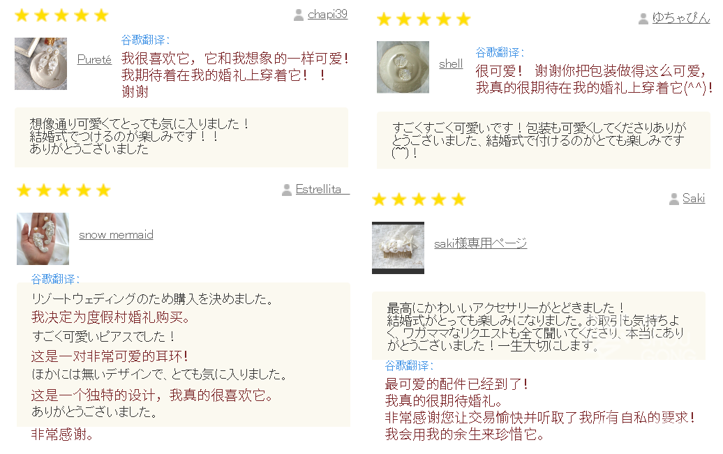
Task: Open the Pureté product link
Action: (94, 60)
